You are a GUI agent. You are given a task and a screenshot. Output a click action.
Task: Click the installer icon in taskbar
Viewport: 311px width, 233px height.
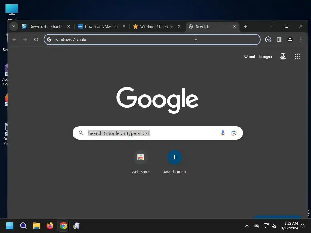(77, 226)
